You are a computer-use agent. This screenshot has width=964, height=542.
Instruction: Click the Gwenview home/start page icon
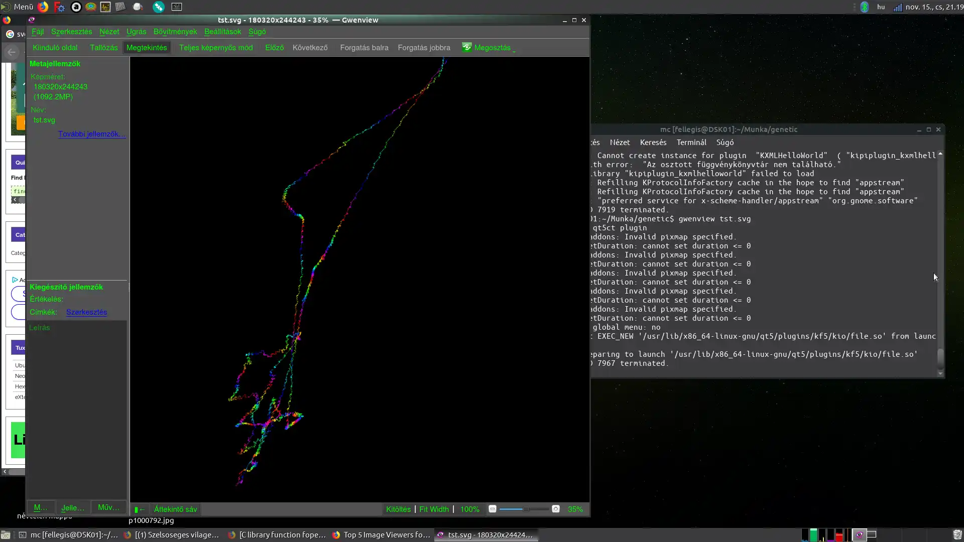tap(54, 47)
